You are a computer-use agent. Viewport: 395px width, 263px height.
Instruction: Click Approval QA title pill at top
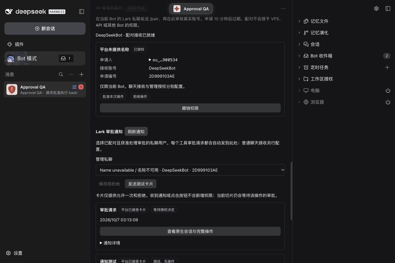(191, 9)
